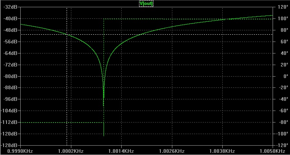290x155 pixels.
Task: Select the V(out) trace label
Action: [146, 3]
